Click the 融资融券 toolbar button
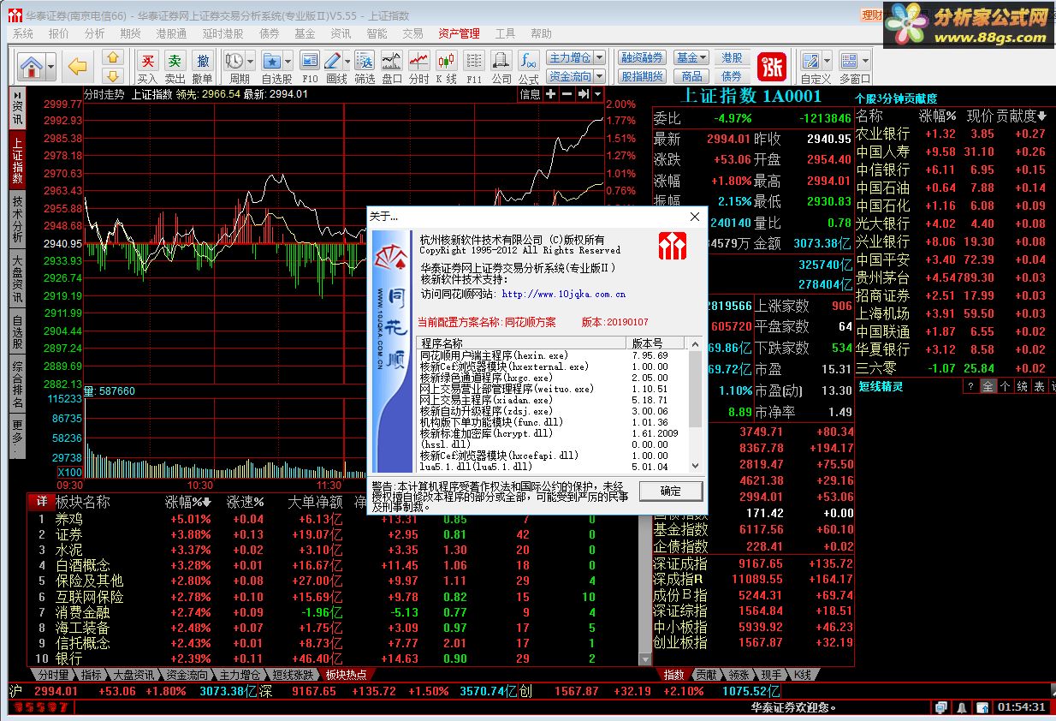 (643, 57)
